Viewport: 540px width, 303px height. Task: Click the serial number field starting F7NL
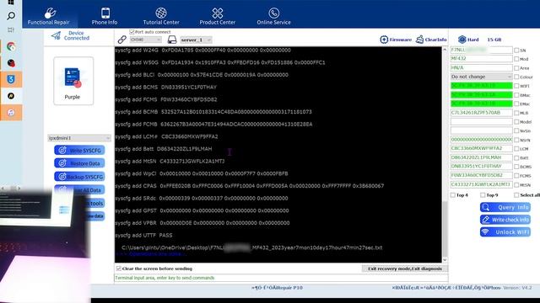coord(481,50)
